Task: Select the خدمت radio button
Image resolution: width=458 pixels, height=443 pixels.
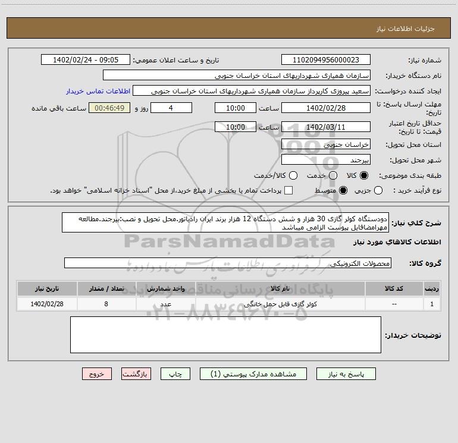Action: click(x=333, y=175)
